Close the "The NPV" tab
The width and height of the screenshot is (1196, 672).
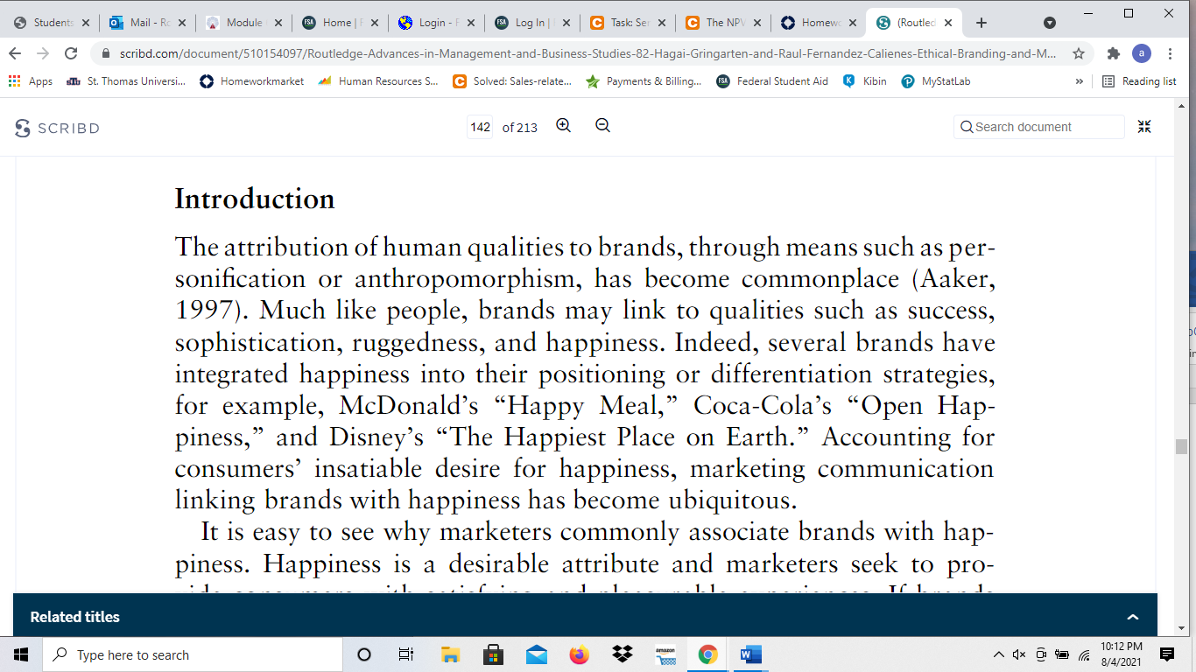tap(756, 23)
